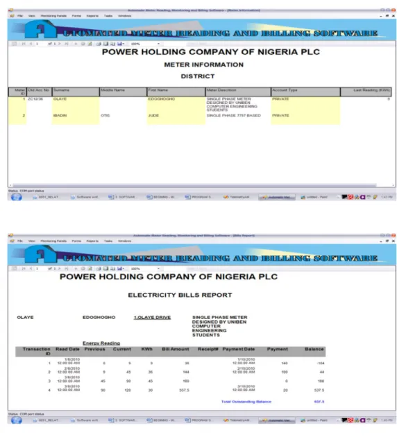Click the Account Type column header
This screenshot has height=439, width=397.
[x=305, y=92]
